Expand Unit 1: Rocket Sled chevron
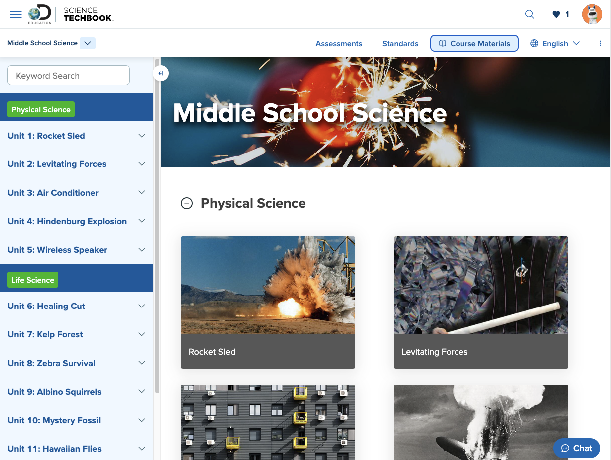This screenshot has height=460, width=611. (142, 136)
